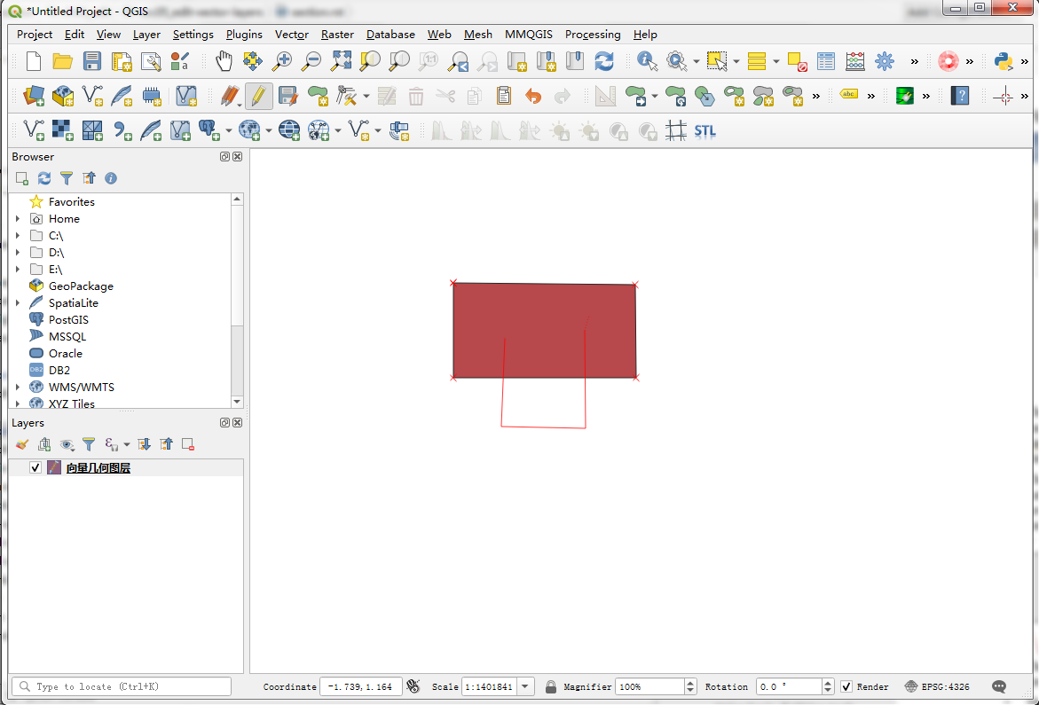
Task: Toggle the coordinate extents display icon
Action: pos(413,686)
